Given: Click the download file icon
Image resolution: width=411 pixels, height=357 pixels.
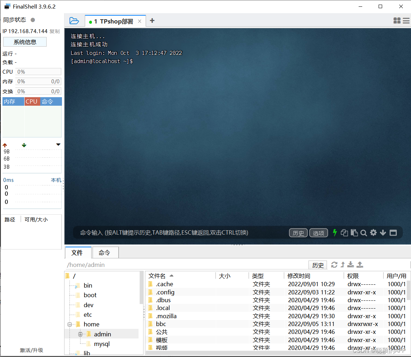Looking at the screenshot, I should [x=350, y=264].
